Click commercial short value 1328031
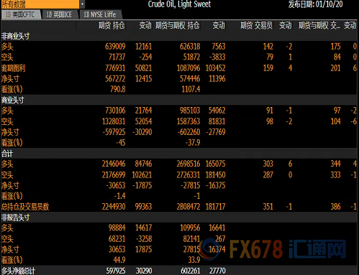The image size is (359, 275). [x=114, y=121]
